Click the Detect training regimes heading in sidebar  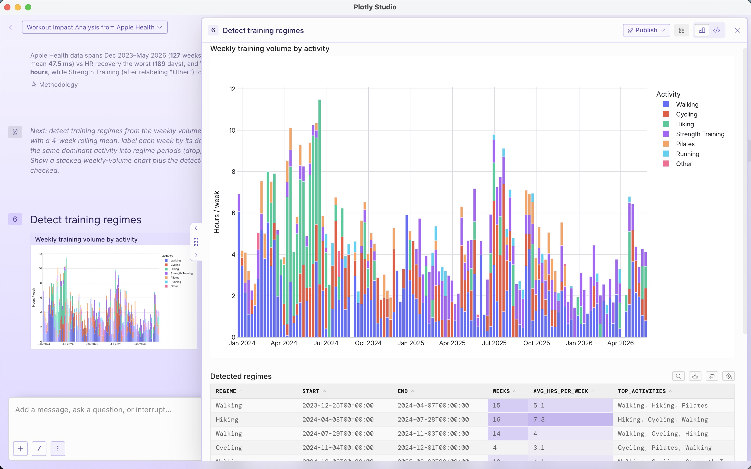[x=86, y=220]
